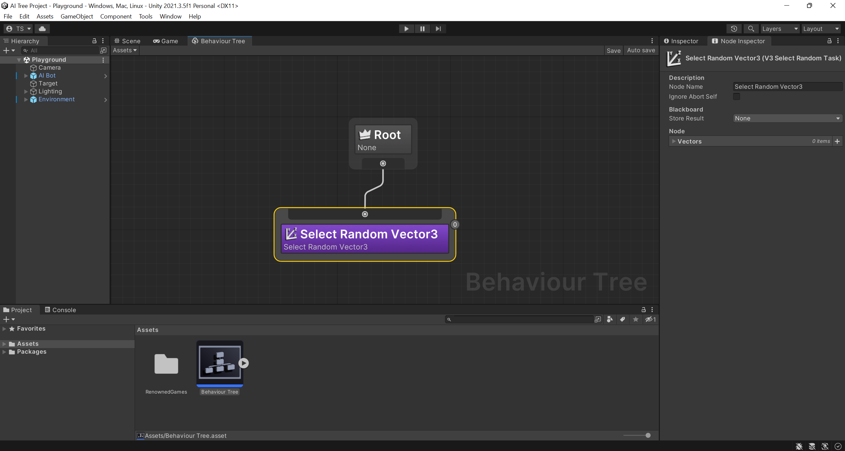This screenshot has width=845, height=451.
Task: Adjust the Project panel icon size slider
Action: coord(648,435)
